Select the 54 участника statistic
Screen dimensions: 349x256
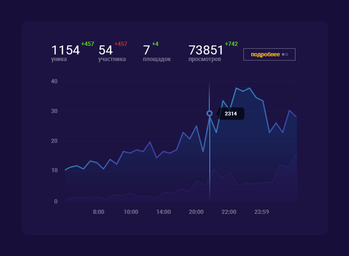tap(112, 53)
